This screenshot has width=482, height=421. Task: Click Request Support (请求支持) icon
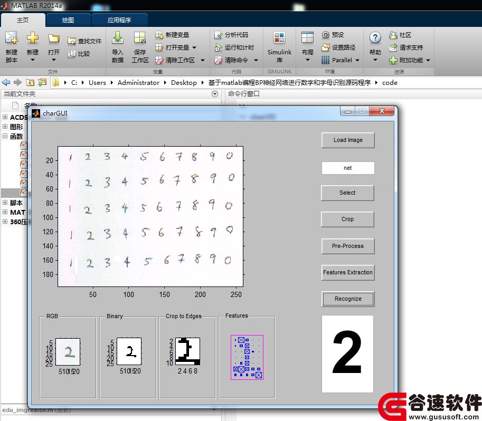pyautogui.click(x=393, y=47)
